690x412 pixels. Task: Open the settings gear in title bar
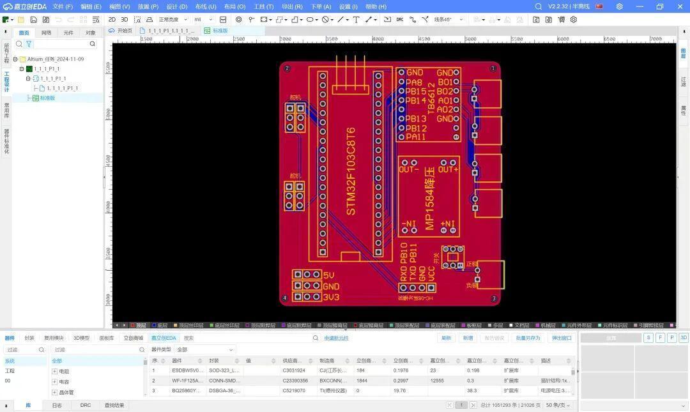pos(619,6)
